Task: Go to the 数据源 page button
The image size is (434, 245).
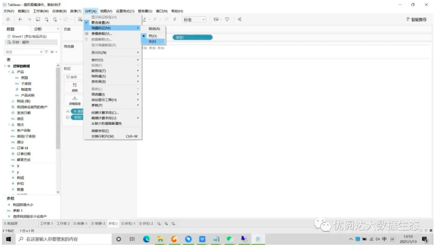Action: [11, 223]
